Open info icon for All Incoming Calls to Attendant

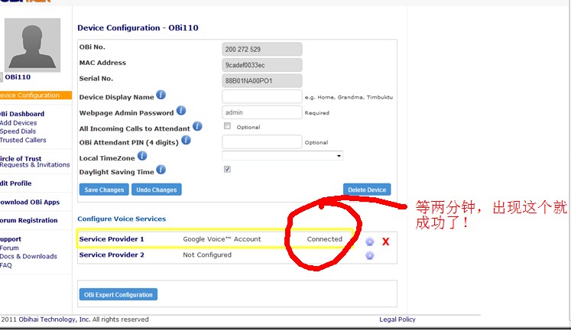point(197,126)
